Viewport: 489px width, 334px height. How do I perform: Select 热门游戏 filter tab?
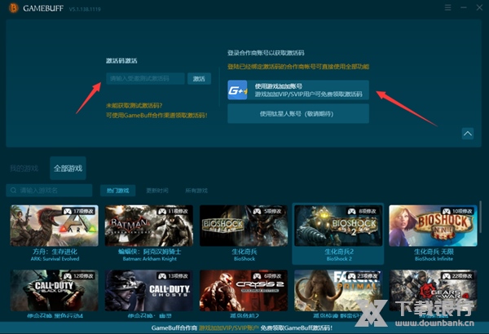pyautogui.click(x=117, y=191)
